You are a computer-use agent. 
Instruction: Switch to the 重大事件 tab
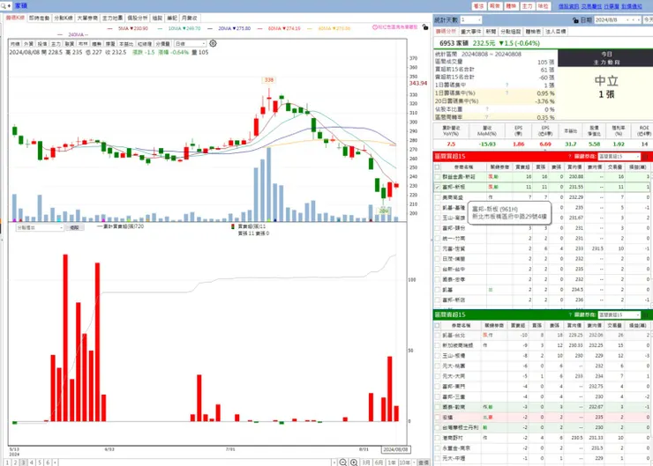471,32
